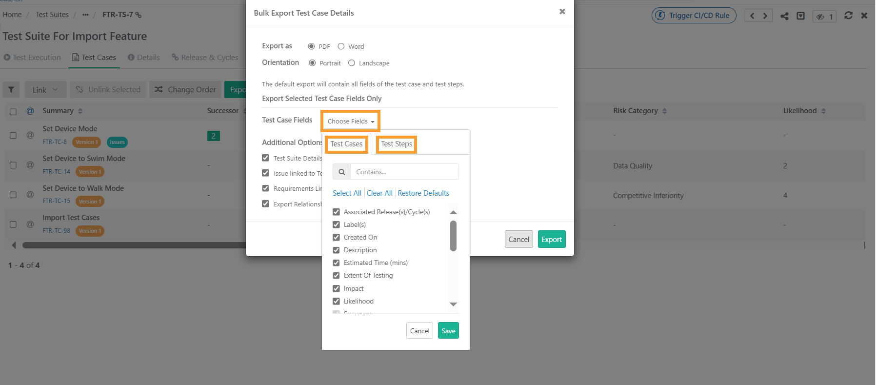876x385 pixels.
Task: Uncheck Label(s) field
Action: (x=336, y=224)
